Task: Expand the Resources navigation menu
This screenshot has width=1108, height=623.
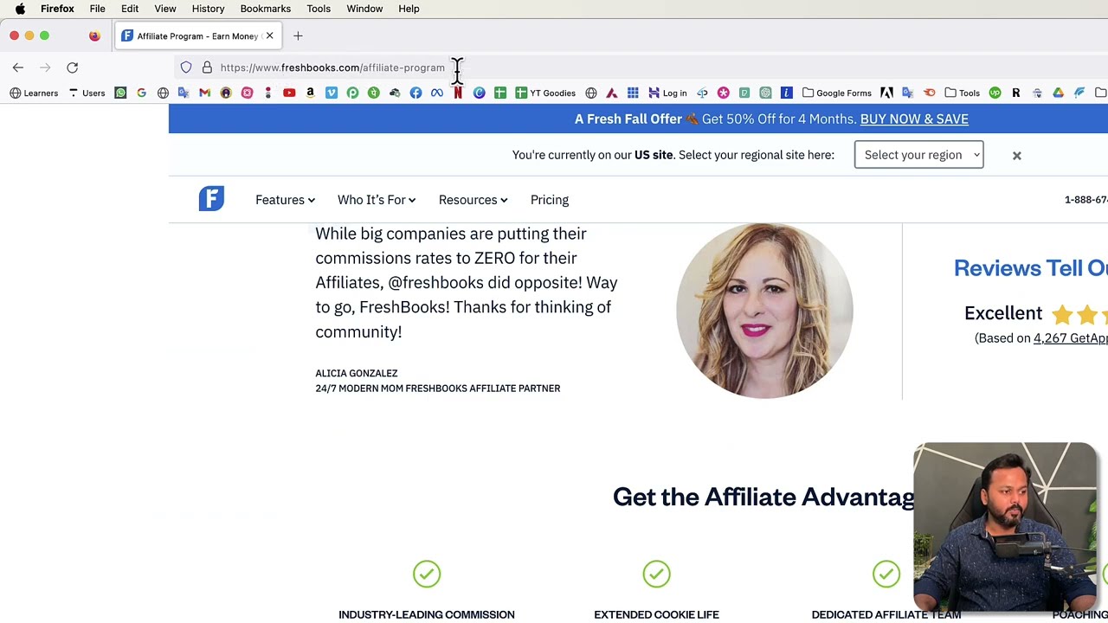Action: point(473,200)
